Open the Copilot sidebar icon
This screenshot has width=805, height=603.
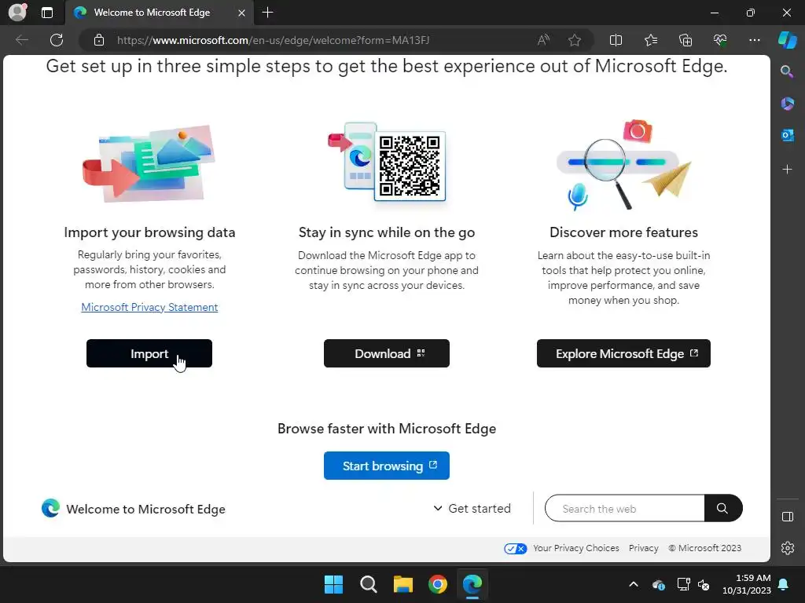788,40
